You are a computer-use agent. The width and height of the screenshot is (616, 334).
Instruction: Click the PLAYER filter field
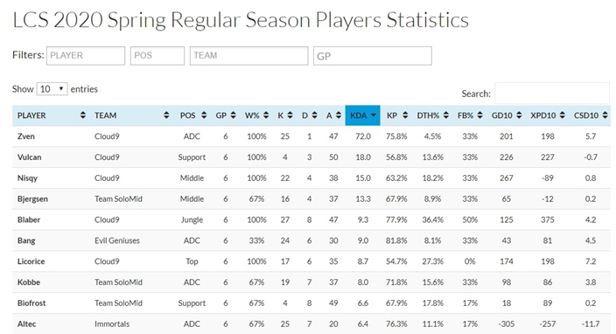86,56
